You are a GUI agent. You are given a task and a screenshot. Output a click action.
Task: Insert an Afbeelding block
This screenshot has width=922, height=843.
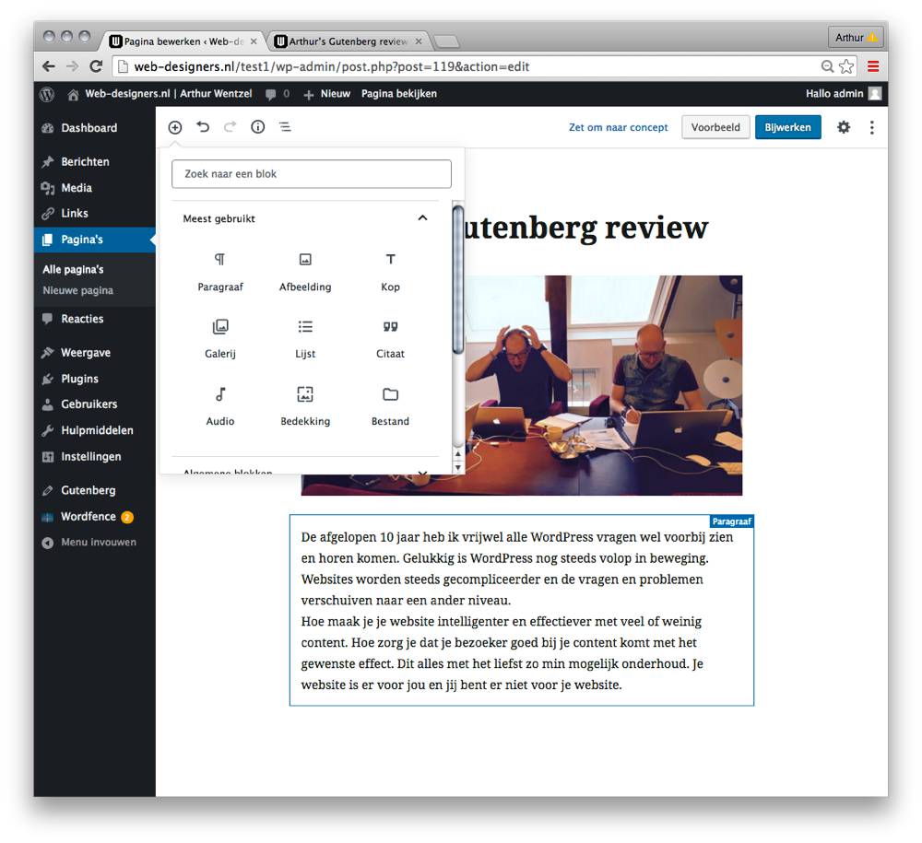(305, 272)
